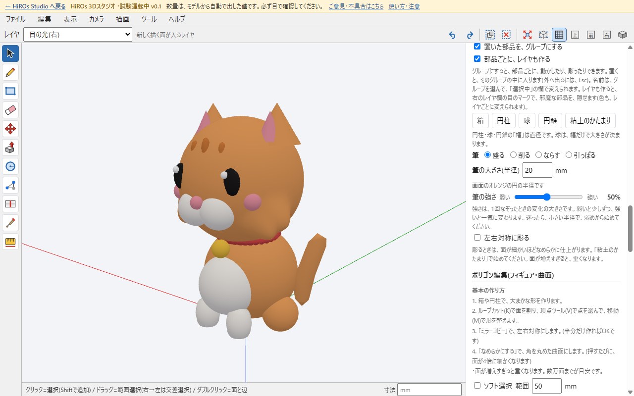Viewport: 634px width, 396px height.
Task: Toggle the wireframe view icon
Action: click(543, 35)
